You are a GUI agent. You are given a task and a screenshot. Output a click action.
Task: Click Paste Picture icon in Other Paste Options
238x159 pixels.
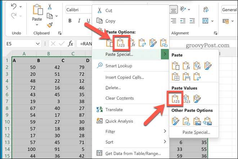[x=197, y=122]
